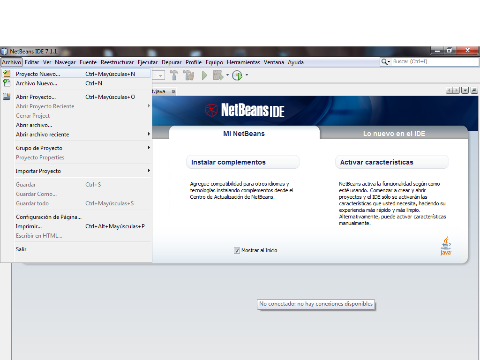Select the Build Project hammer icon
The width and height of the screenshot is (480, 360).
[x=174, y=75]
